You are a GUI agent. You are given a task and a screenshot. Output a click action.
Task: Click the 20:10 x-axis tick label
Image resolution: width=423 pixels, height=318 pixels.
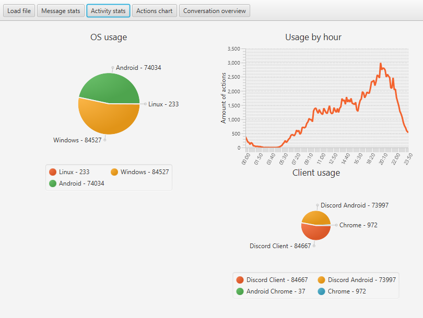(x=383, y=159)
